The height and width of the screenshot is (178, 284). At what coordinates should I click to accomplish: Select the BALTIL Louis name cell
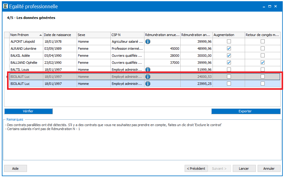26,70
